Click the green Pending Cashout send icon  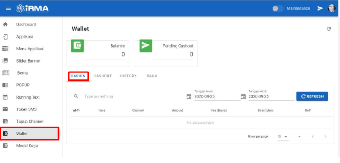[146, 46]
